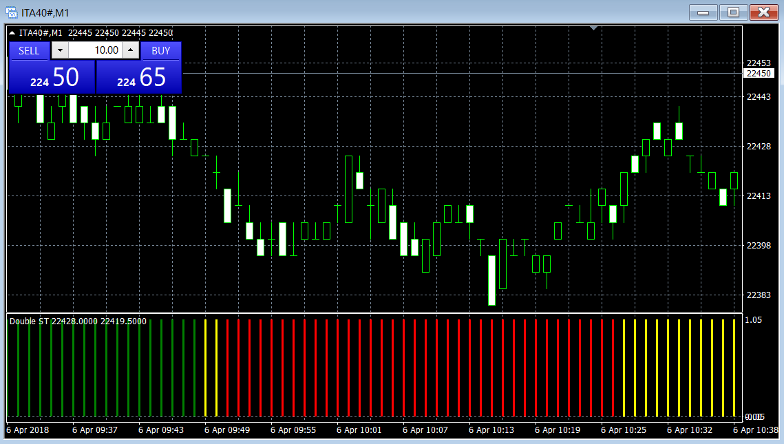Minimize the ITA40# chart window
Viewport: 784px width, 444px height.
(703, 12)
